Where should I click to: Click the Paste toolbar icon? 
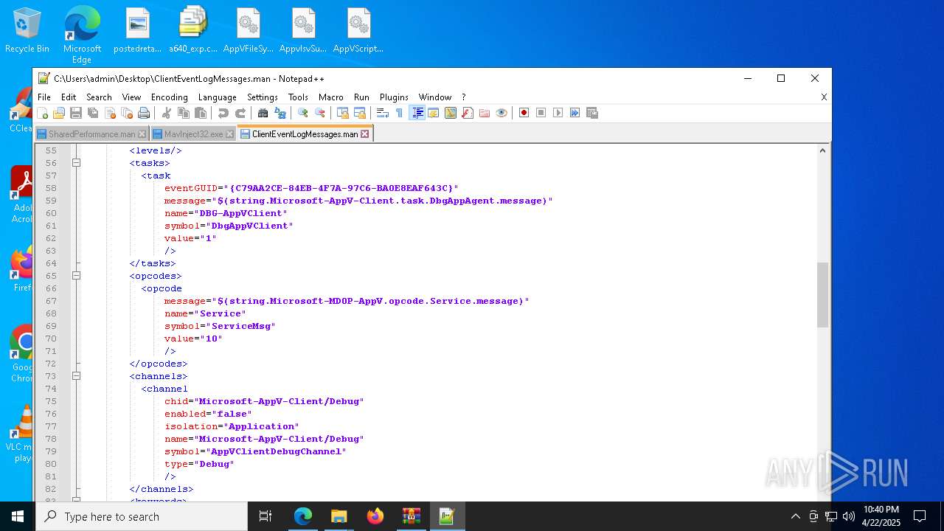[x=201, y=113]
